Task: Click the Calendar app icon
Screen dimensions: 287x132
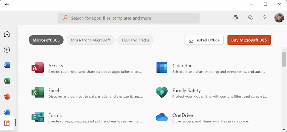Action: tap(162, 67)
